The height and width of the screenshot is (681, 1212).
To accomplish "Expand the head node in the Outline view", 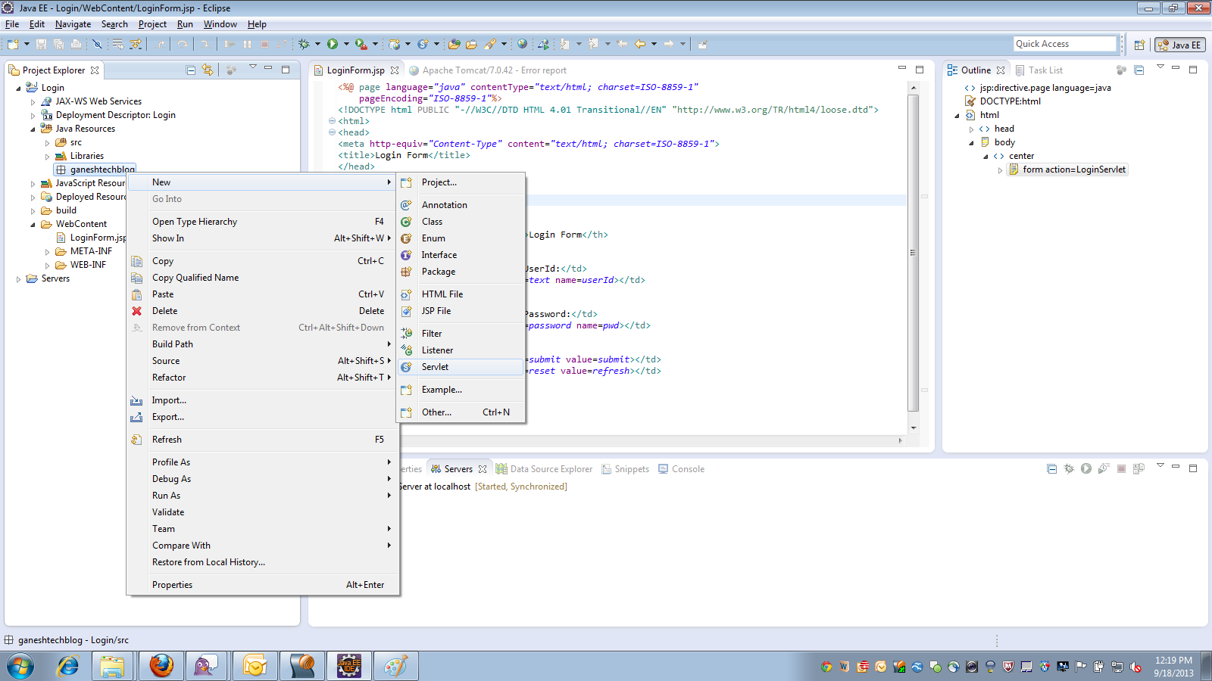I will coord(972,128).
